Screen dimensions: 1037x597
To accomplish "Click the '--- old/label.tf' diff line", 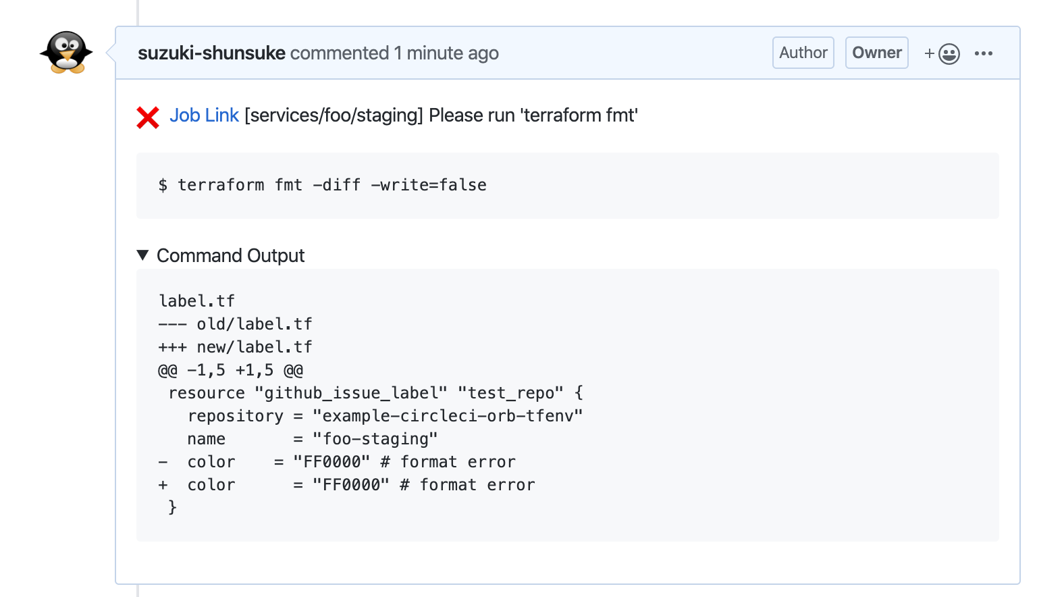I will tap(235, 324).
